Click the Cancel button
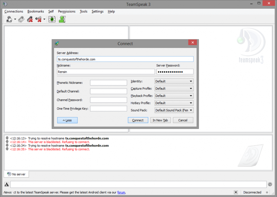 point(183,120)
